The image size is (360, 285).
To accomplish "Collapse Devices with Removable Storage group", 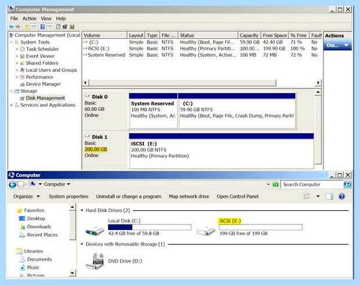I will [82, 244].
